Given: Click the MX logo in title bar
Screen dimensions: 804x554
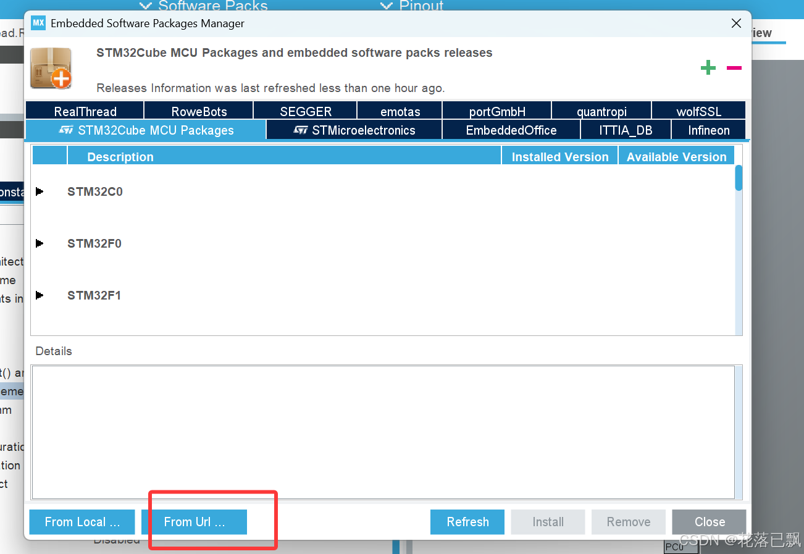Looking at the screenshot, I should pos(38,23).
